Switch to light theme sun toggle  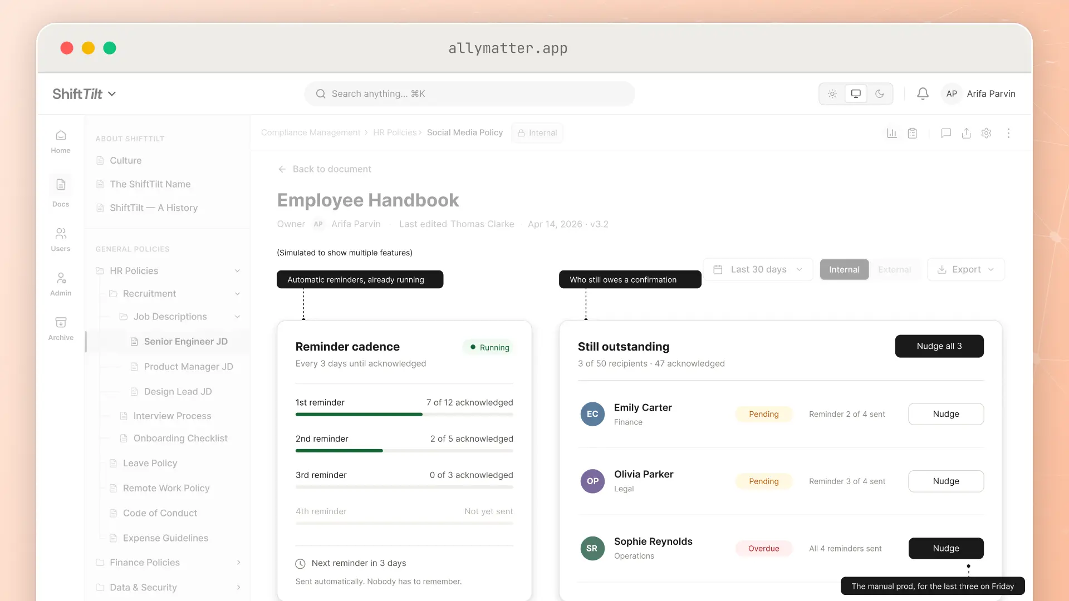(832, 93)
